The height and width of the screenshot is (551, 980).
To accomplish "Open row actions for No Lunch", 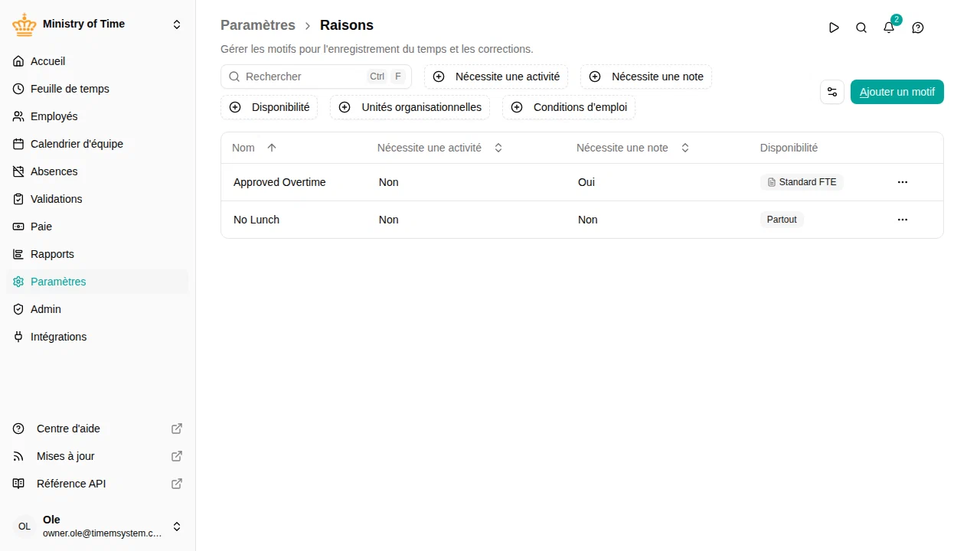I will [903, 220].
